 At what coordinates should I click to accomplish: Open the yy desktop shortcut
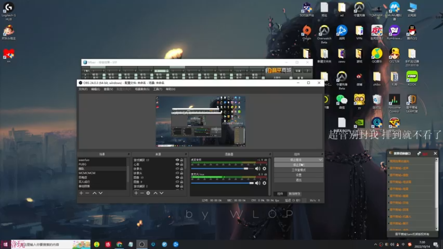pyautogui.click(x=359, y=102)
